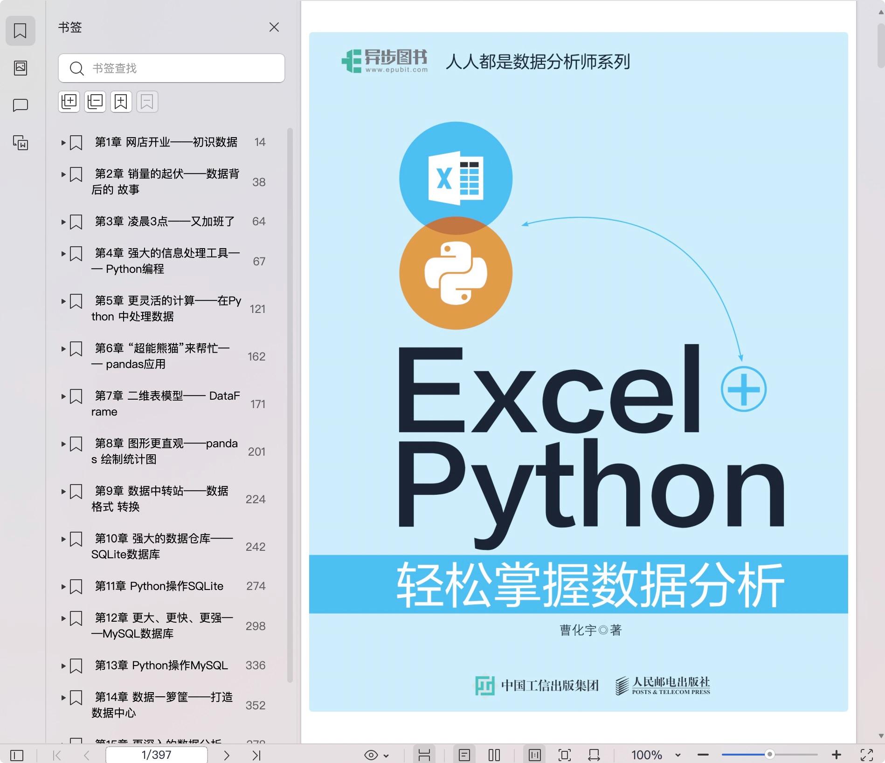Open the comments sidebar panel
Image resolution: width=885 pixels, height=763 pixels.
pyautogui.click(x=20, y=105)
